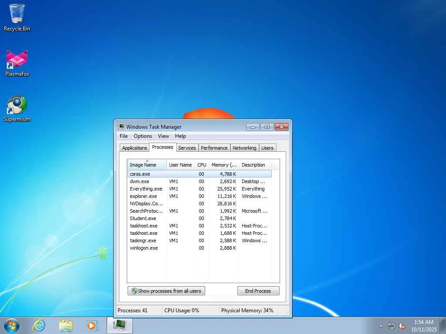Click the 28,816 K memory value
The height and width of the screenshot is (334, 446).
(226, 204)
